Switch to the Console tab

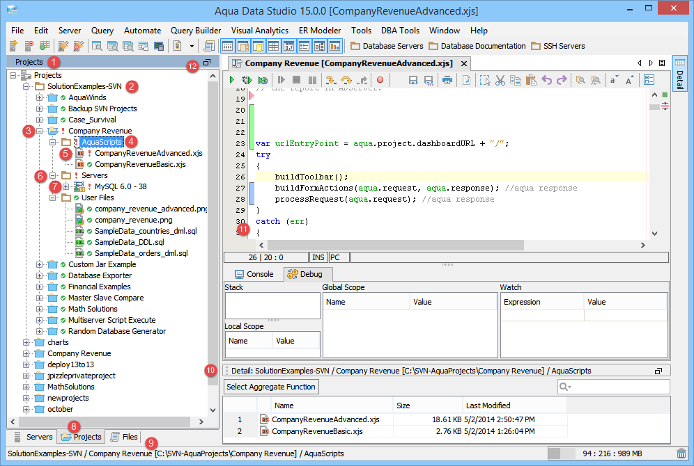coord(254,274)
